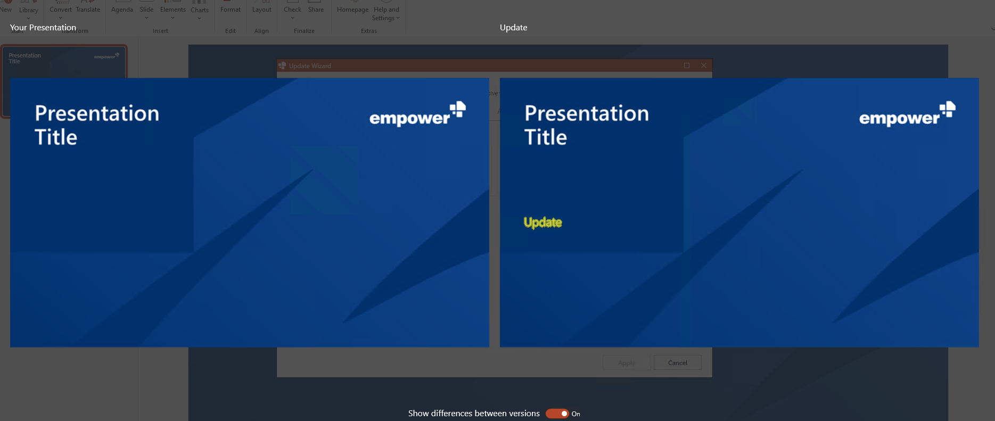Open the Charts dropdown menu

click(x=200, y=11)
